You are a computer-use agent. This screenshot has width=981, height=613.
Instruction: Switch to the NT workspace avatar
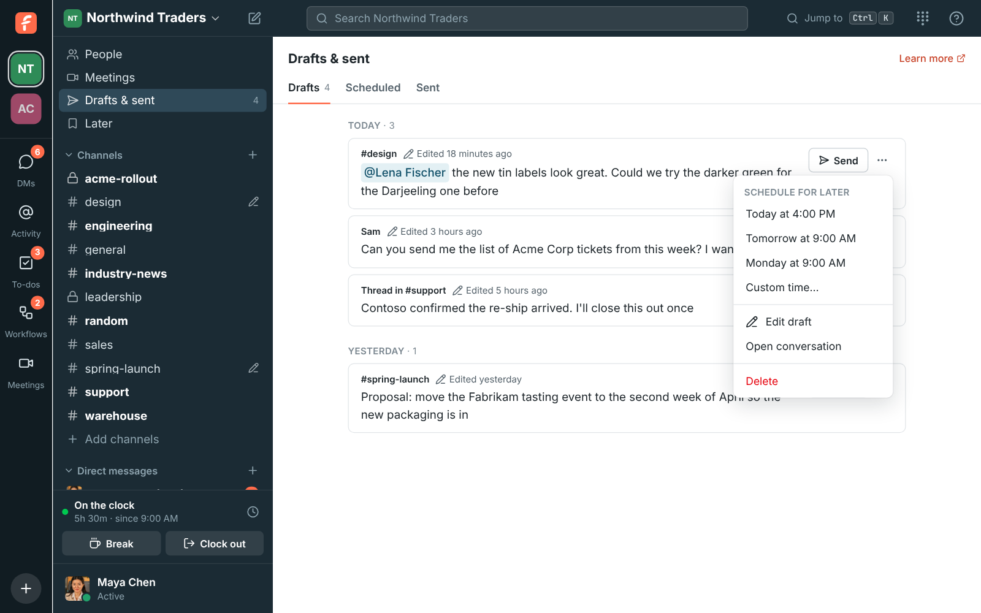[x=26, y=69]
